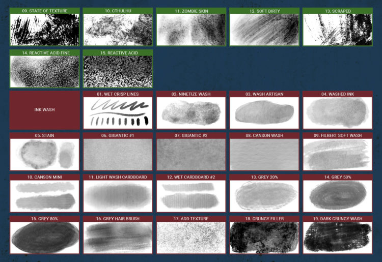Screen dimensions: 382x262
Task: Select the Gigantic #2 brush thumbnail
Action: coord(191,155)
